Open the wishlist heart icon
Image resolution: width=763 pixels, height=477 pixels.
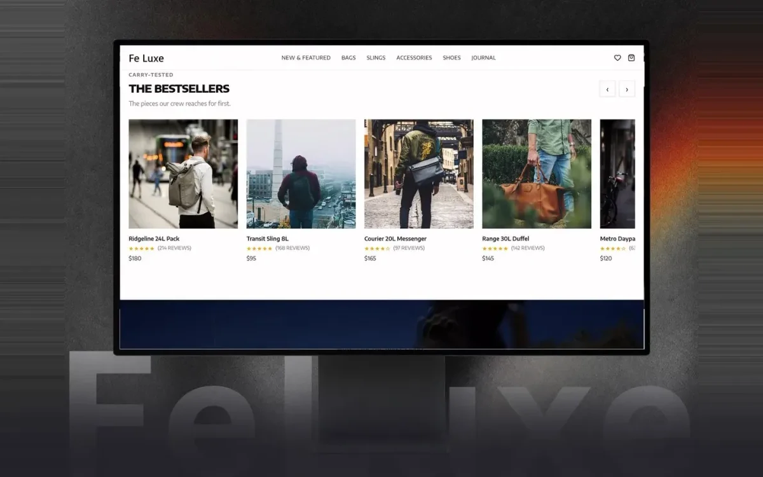click(617, 58)
